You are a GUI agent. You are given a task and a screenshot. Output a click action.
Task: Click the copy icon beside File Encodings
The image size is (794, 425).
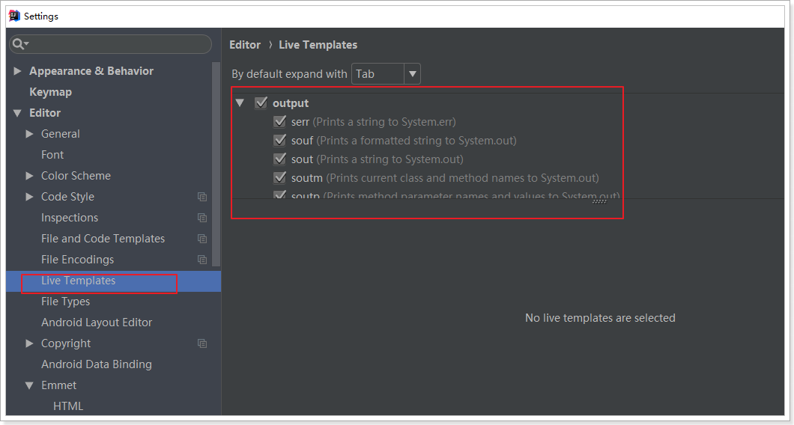point(202,260)
